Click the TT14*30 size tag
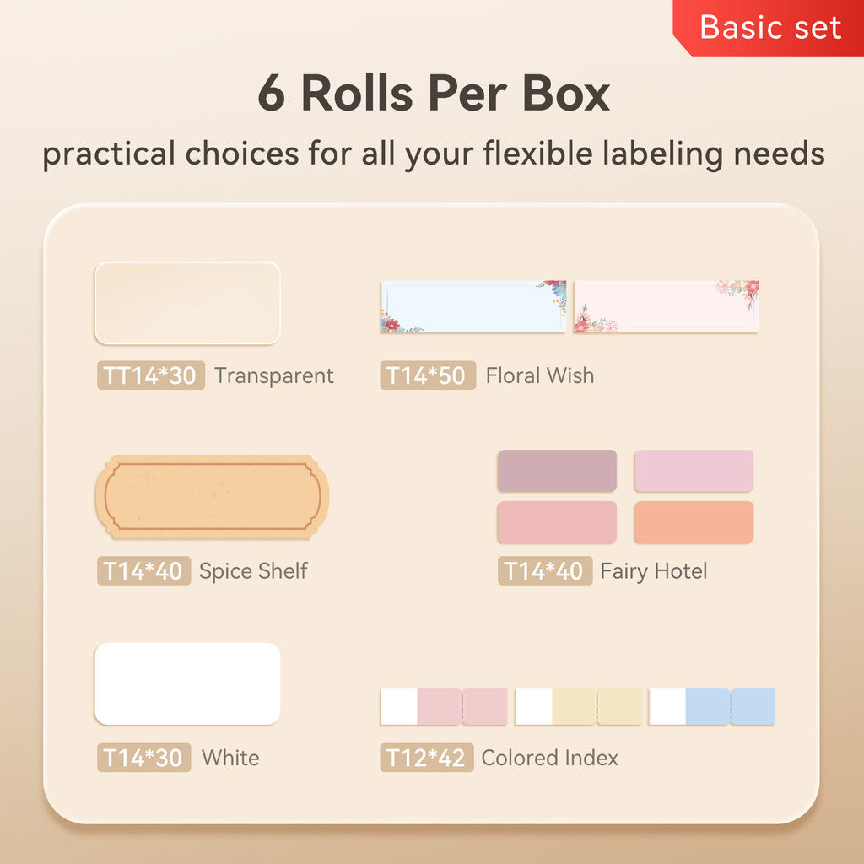Image resolution: width=864 pixels, height=864 pixels. coord(151,375)
